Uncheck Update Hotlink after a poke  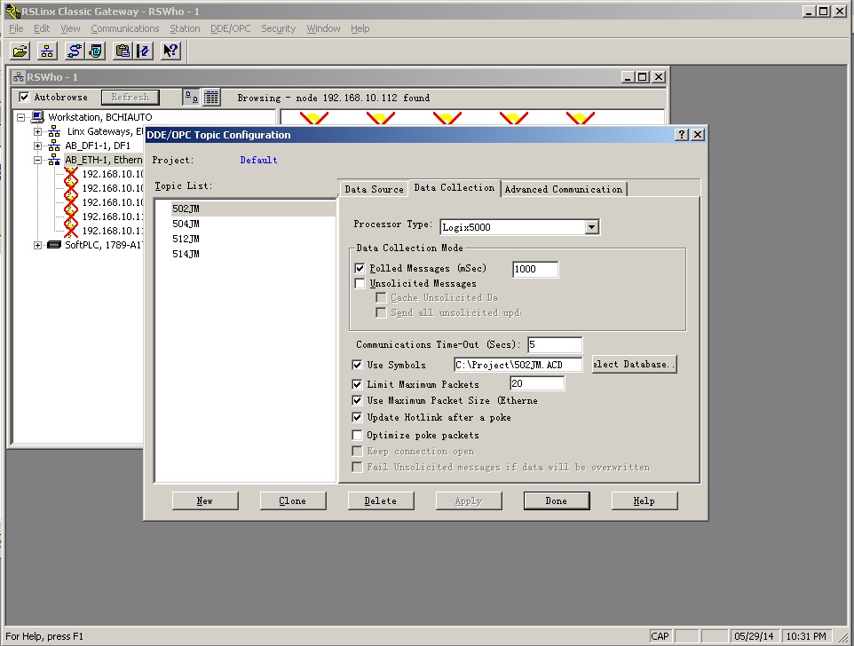[x=357, y=417]
